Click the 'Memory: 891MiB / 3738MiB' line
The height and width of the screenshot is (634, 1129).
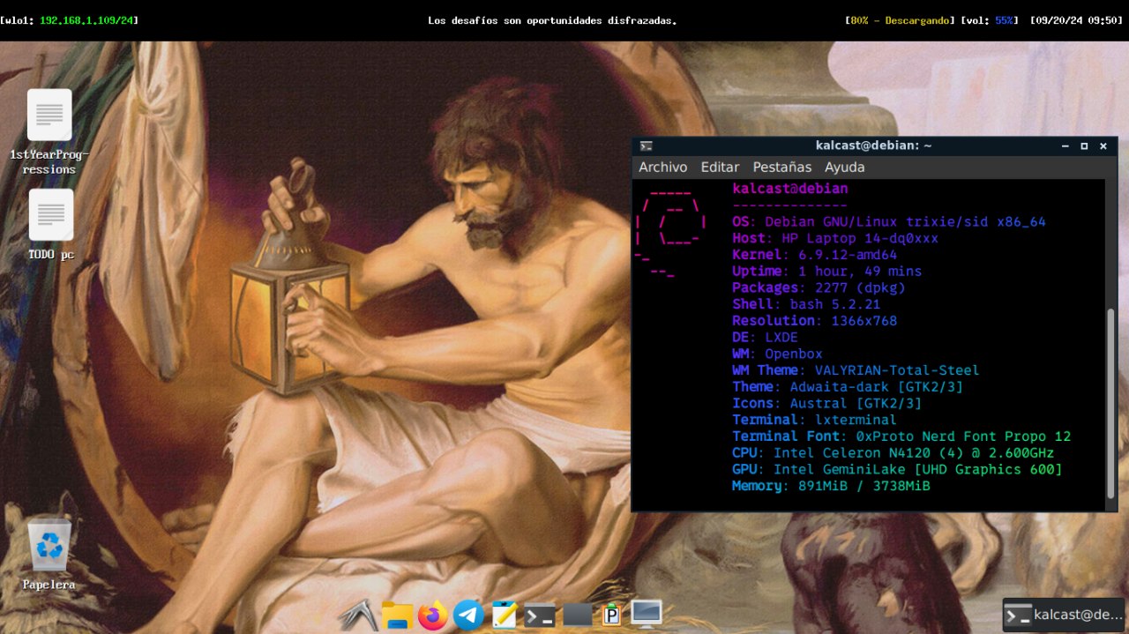coord(831,486)
